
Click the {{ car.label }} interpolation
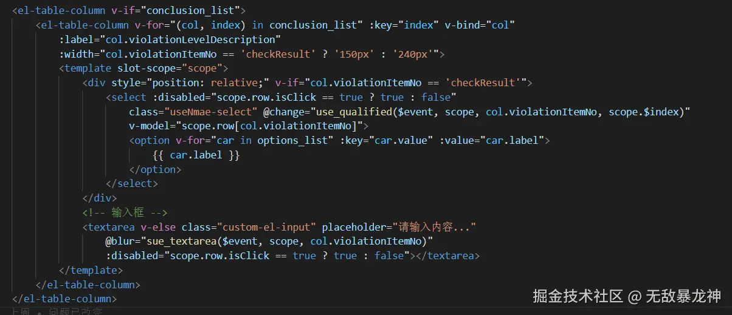tap(196, 155)
